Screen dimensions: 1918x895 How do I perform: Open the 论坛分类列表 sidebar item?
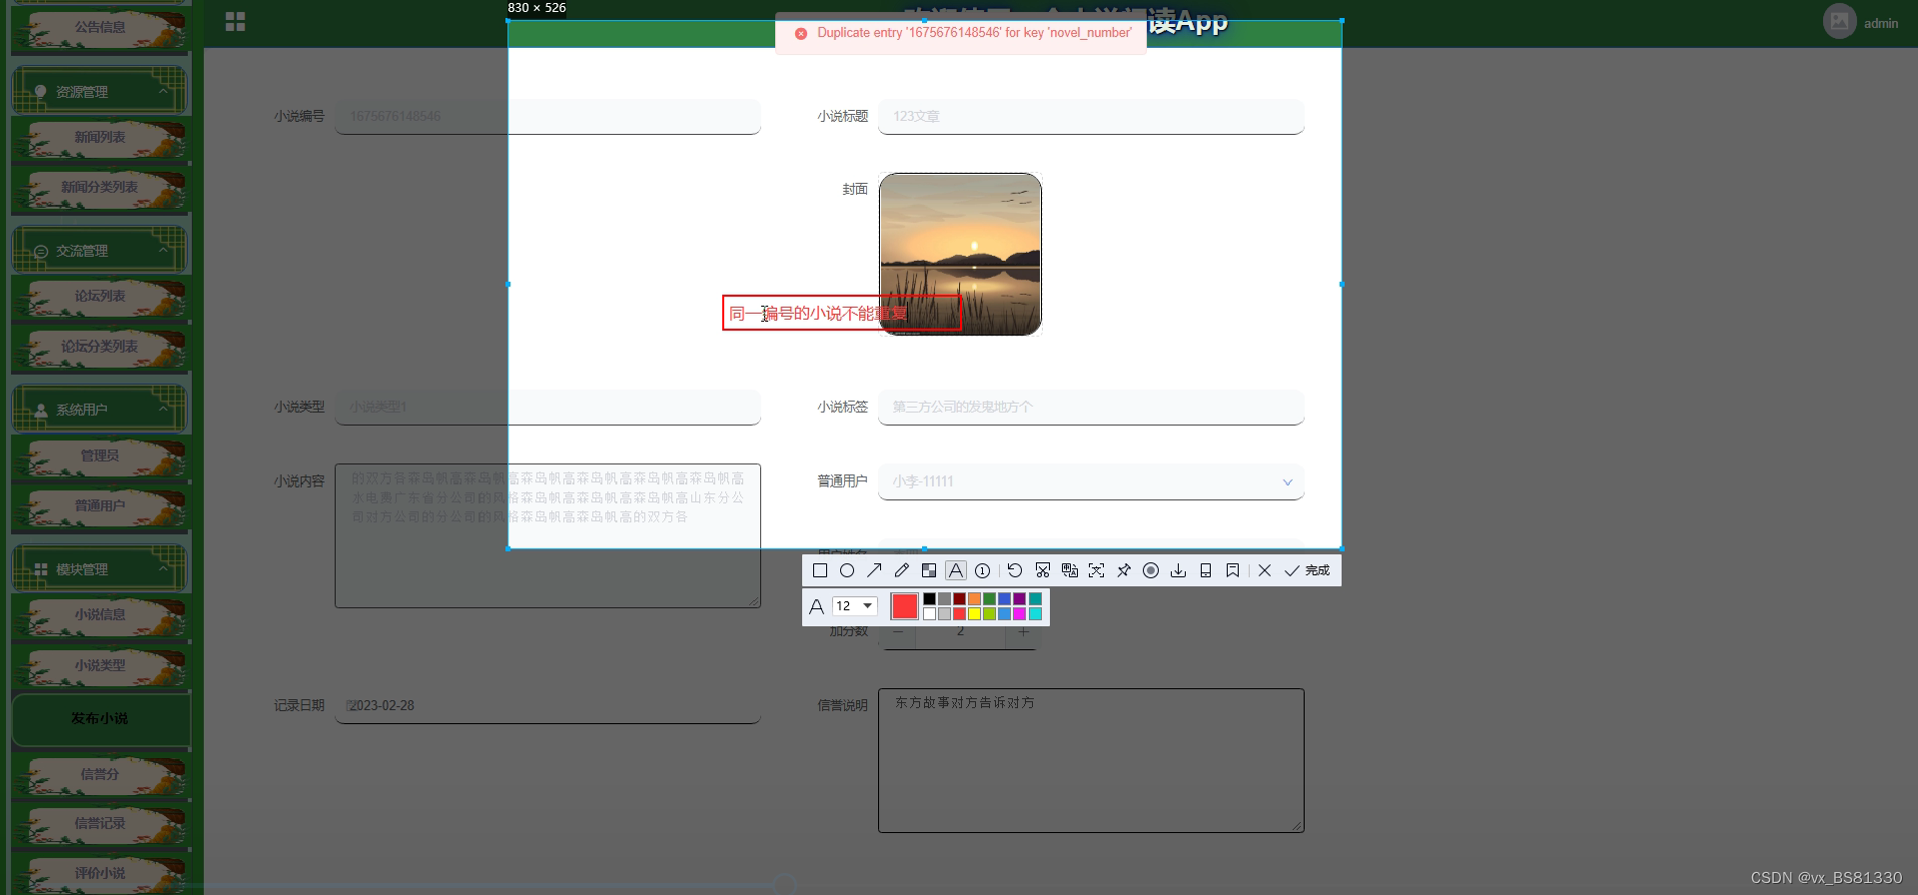click(x=100, y=347)
